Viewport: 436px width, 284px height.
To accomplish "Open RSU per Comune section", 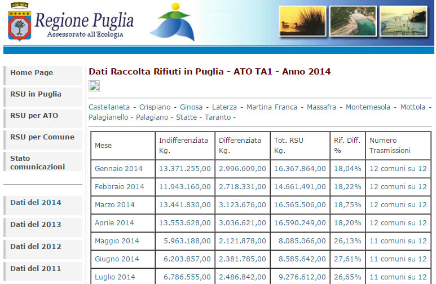I will (43, 140).
